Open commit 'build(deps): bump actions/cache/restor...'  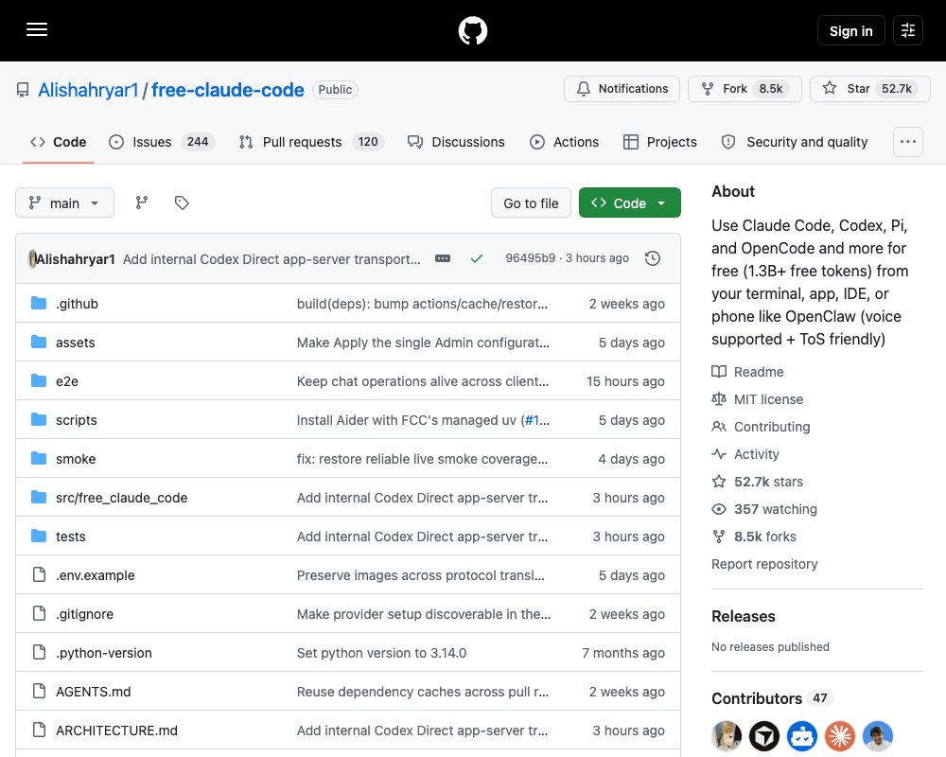click(422, 304)
